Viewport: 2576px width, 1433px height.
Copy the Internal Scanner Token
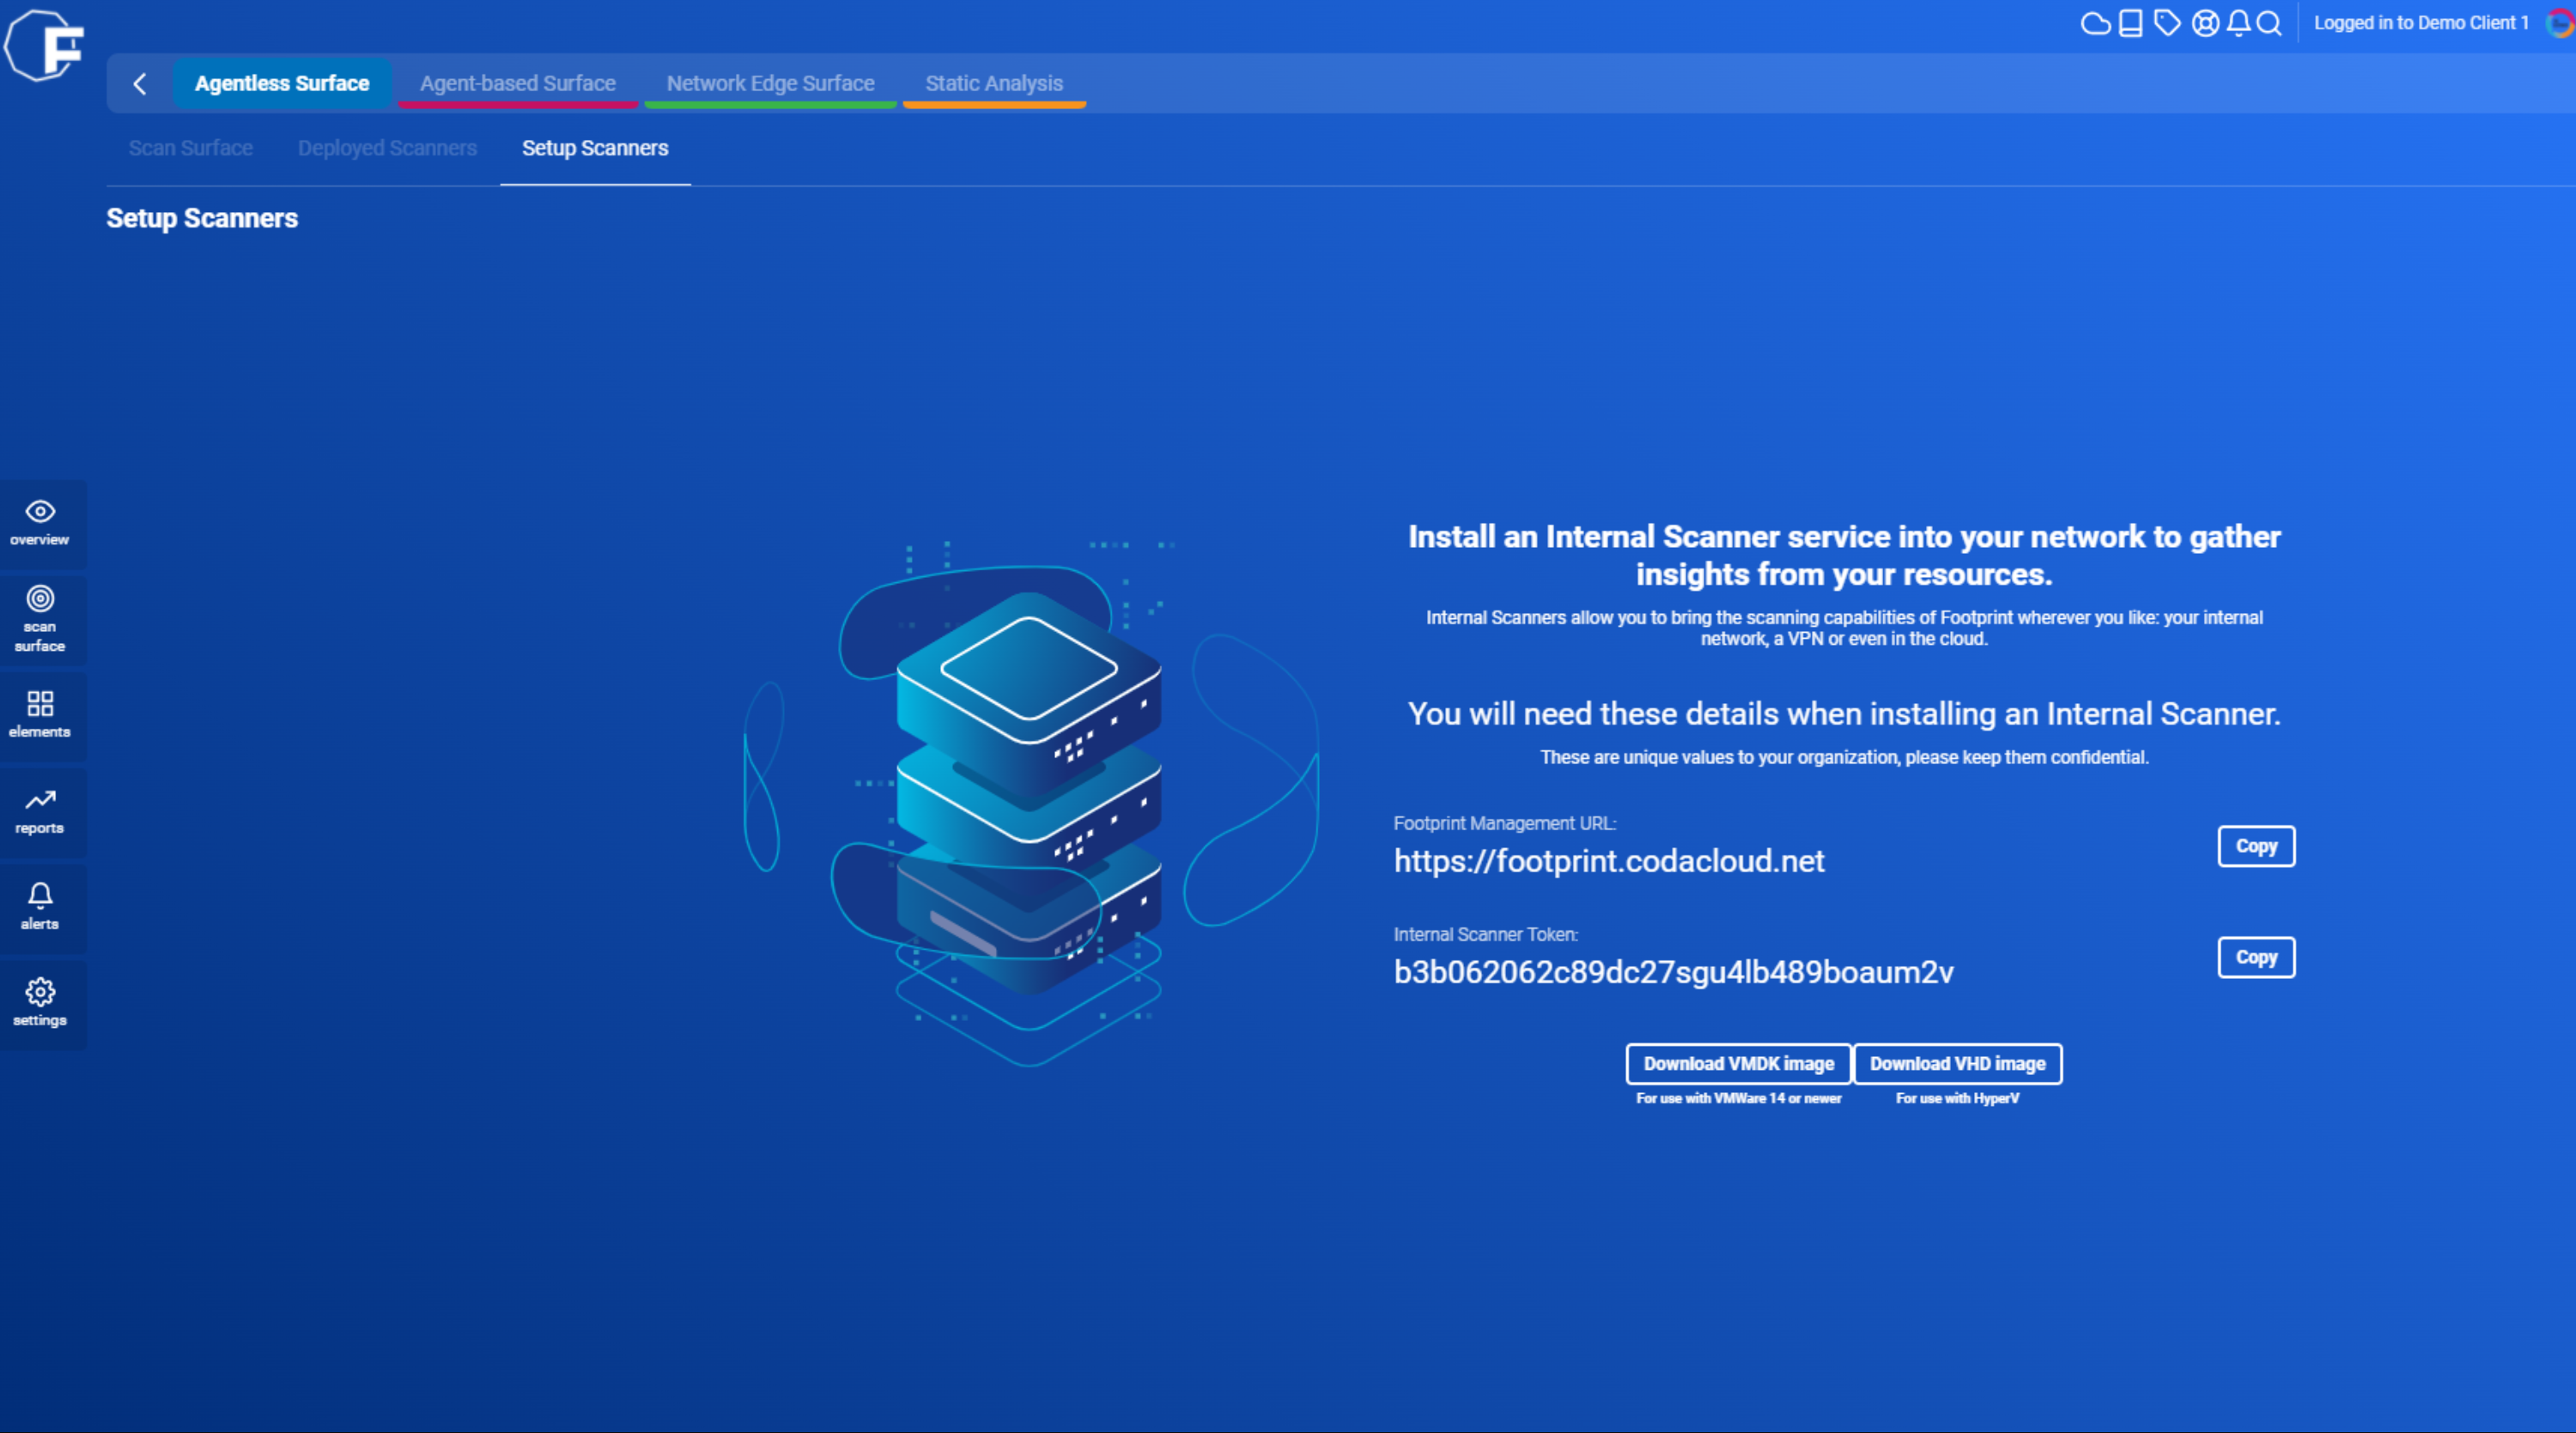point(2255,957)
